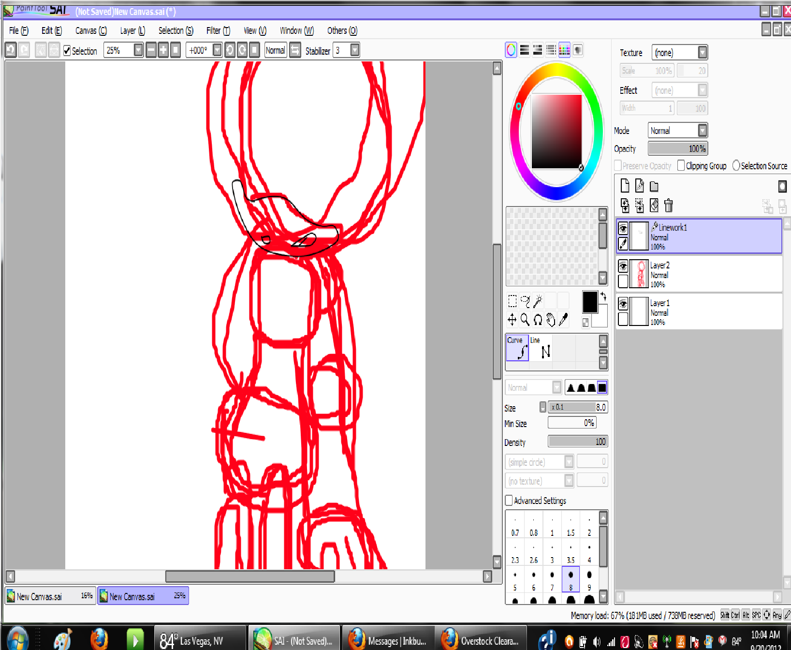Select the Magic Wand tool

[x=538, y=301]
